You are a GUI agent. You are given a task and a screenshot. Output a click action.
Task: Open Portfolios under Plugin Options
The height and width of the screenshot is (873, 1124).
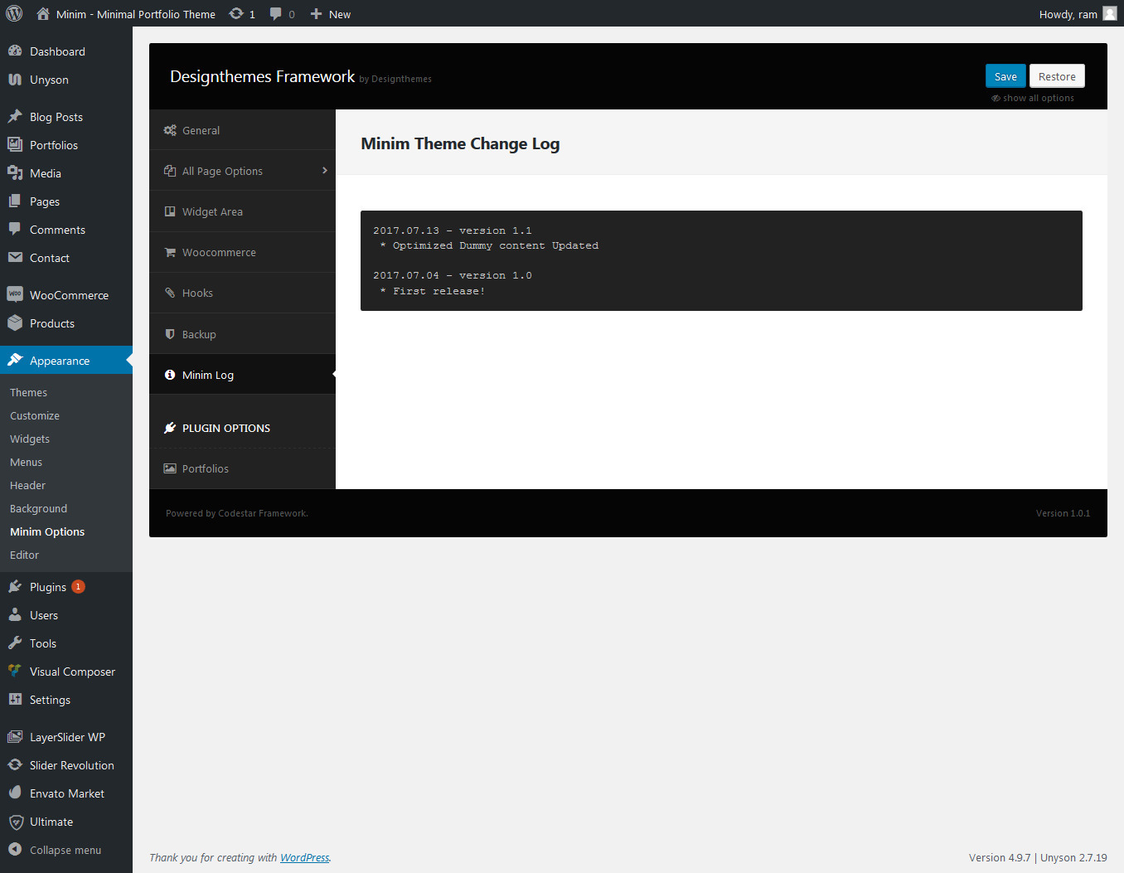point(242,468)
